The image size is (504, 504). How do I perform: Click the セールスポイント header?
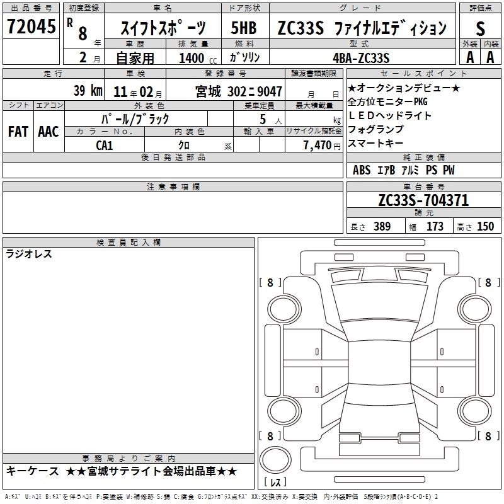click(423, 73)
